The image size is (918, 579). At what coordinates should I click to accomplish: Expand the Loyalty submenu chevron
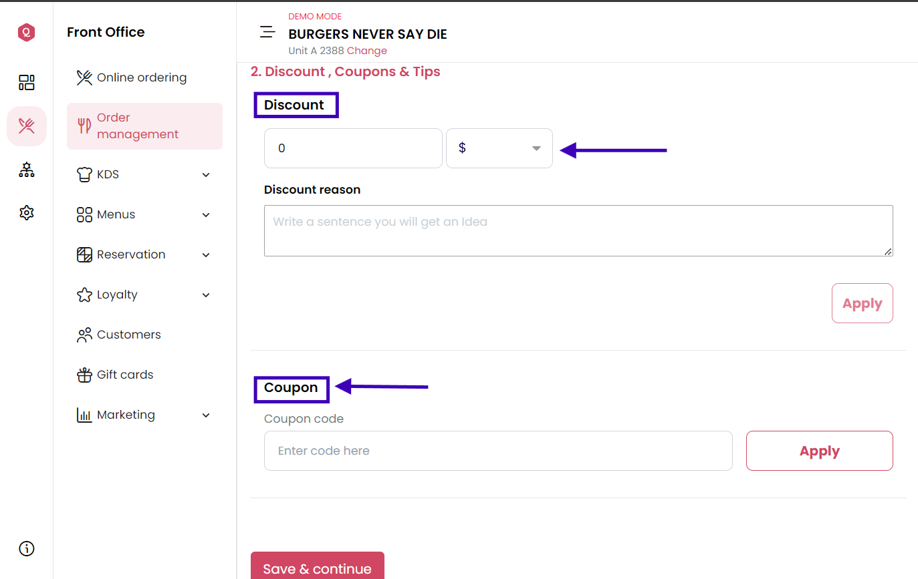click(206, 295)
